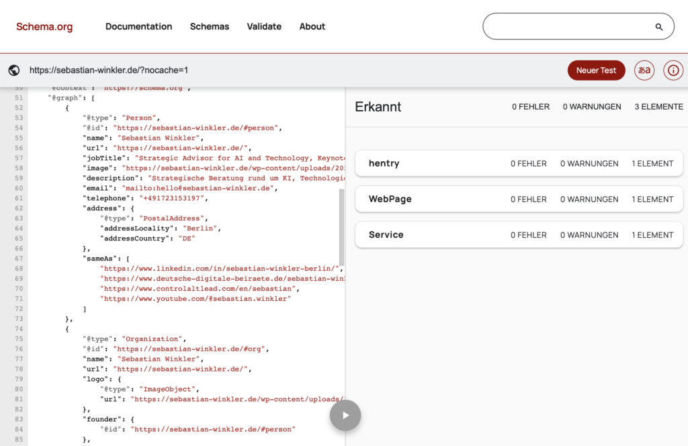Click the Schema.org logo link
The image size is (688, 446).
tap(44, 27)
